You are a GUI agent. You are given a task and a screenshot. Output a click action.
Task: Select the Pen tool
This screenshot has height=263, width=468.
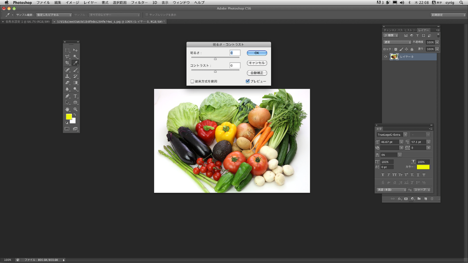[x=67, y=96]
